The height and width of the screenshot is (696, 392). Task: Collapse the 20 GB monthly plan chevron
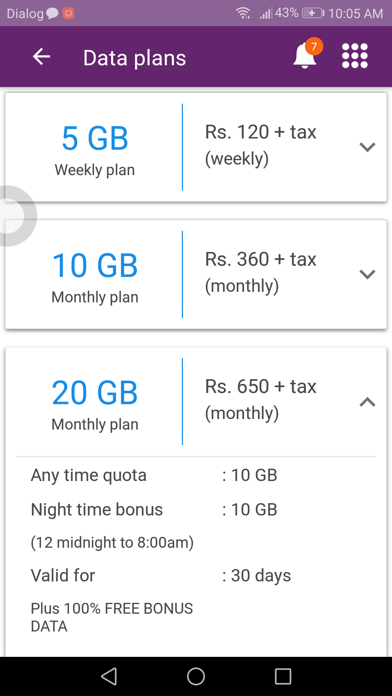coord(367,402)
